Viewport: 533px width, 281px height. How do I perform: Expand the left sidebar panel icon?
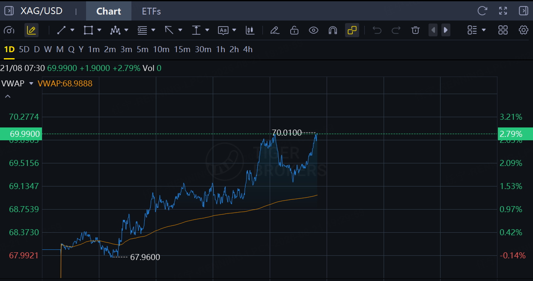click(x=9, y=11)
